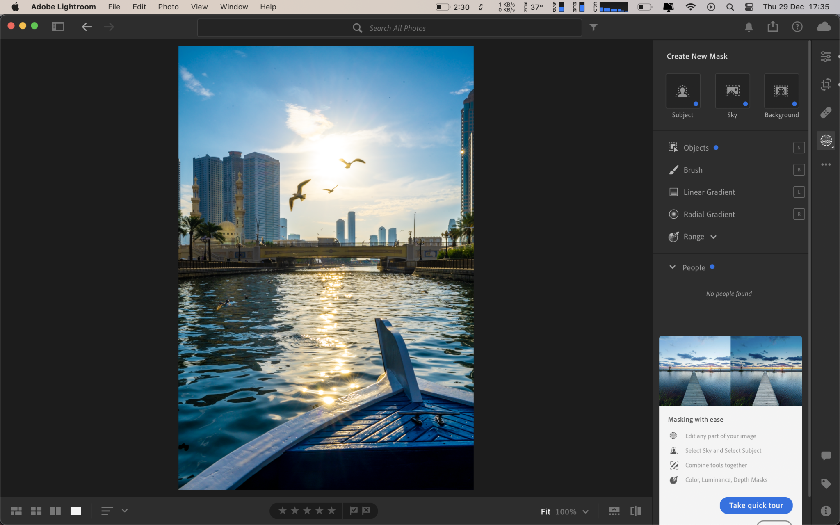This screenshot has width=840, height=525.
Task: Create a Select Background mask
Action: (x=781, y=91)
